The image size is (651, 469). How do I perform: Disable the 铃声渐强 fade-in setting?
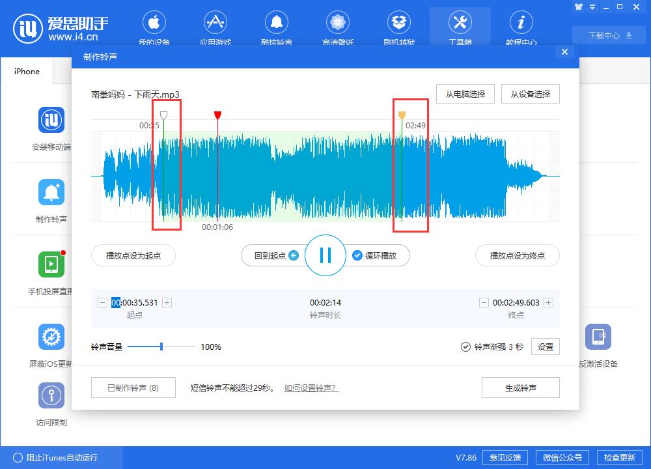point(465,347)
